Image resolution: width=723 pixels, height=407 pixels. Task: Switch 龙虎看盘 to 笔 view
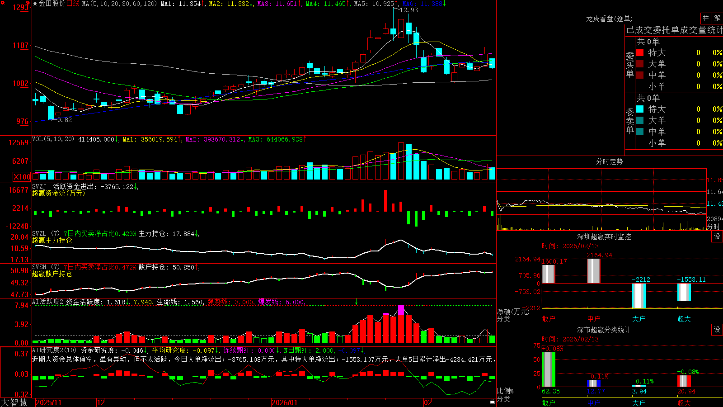[x=717, y=18]
